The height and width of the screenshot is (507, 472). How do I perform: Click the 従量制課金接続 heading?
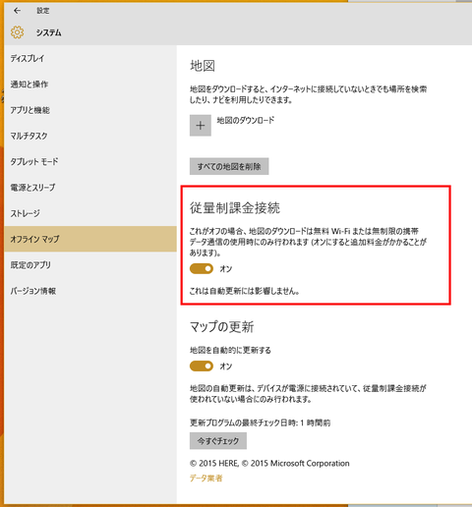(235, 208)
